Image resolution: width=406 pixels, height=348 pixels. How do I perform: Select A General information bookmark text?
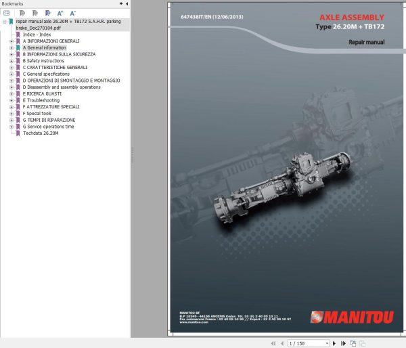click(x=44, y=47)
